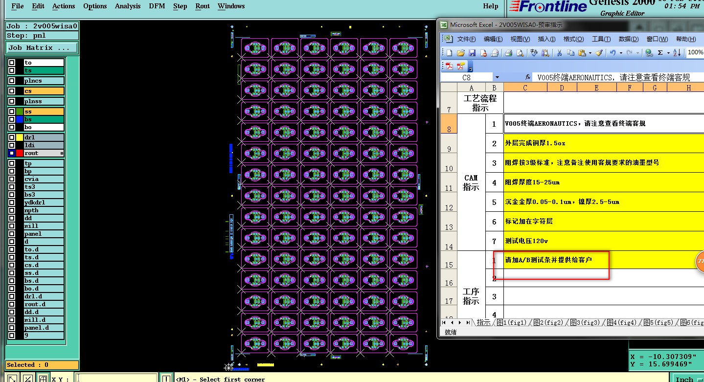This screenshot has height=382, width=704.
Task: Click the first Adobe PDF convert icon
Action: (449, 66)
